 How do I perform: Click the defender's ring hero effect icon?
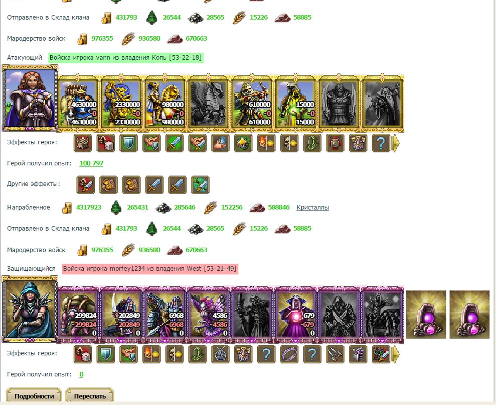pos(289,354)
